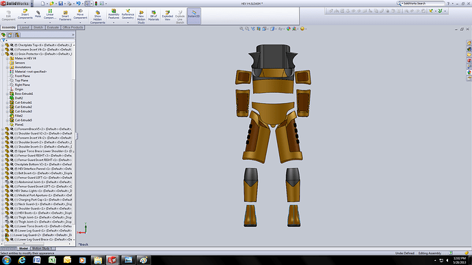Image resolution: width=472 pixels, height=265 pixels.
Task: Open the Office Products tab
Action: [73, 27]
